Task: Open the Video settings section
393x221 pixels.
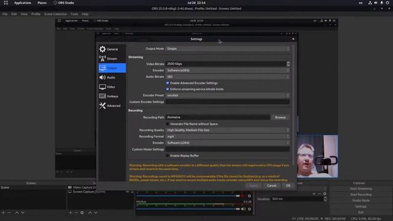Action: 112,87
